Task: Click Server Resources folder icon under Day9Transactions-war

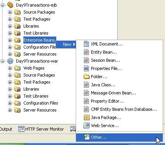Action: pyautogui.click(x=17, y=110)
